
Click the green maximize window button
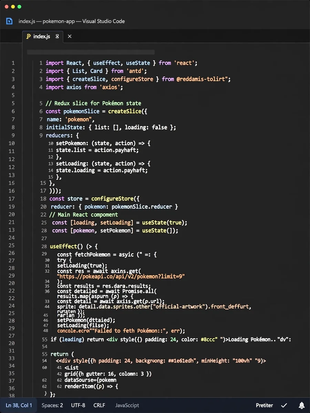tap(19, 7)
